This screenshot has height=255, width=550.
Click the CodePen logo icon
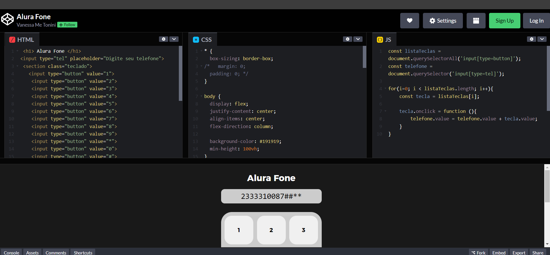7,19
